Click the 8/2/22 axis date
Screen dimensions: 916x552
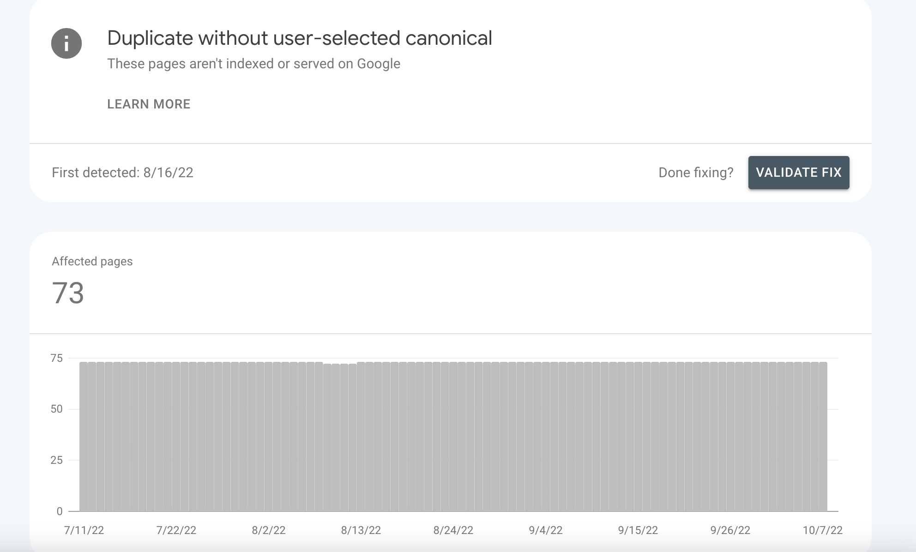(x=269, y=530)
